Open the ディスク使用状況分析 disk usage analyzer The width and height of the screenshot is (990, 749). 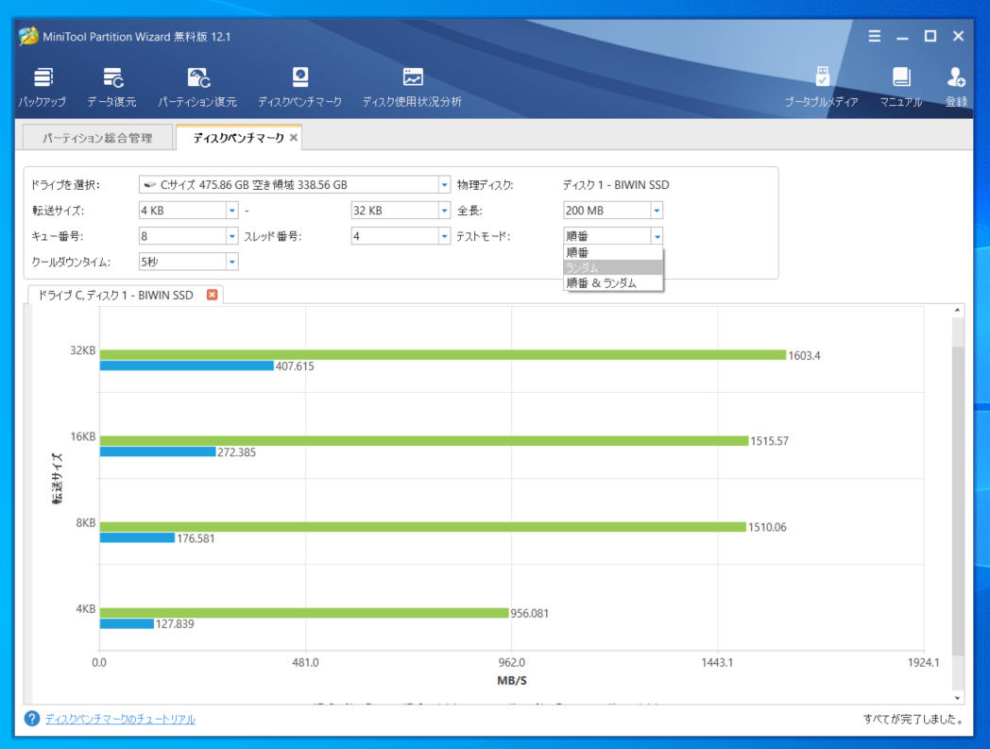click(x=411, y=85)
